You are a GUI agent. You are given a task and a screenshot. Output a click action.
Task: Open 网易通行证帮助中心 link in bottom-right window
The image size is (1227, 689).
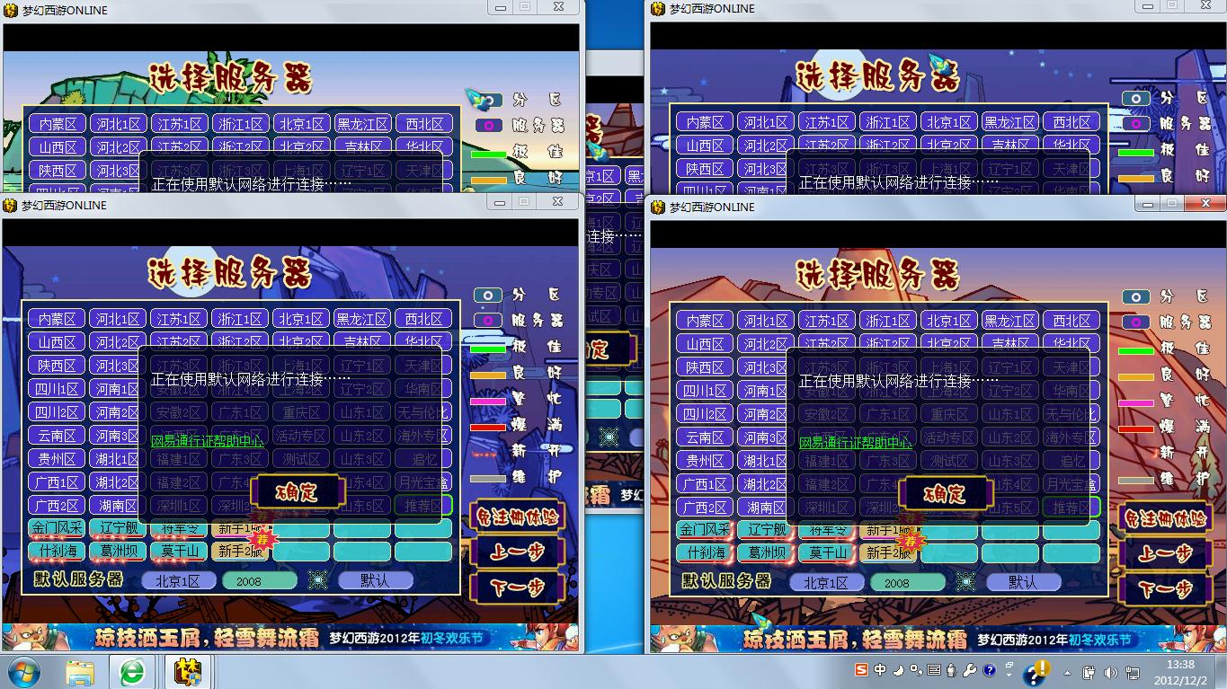pyautogui.click(x=856, y=443)
